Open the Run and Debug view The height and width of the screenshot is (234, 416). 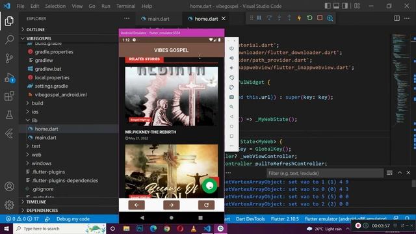9,77
